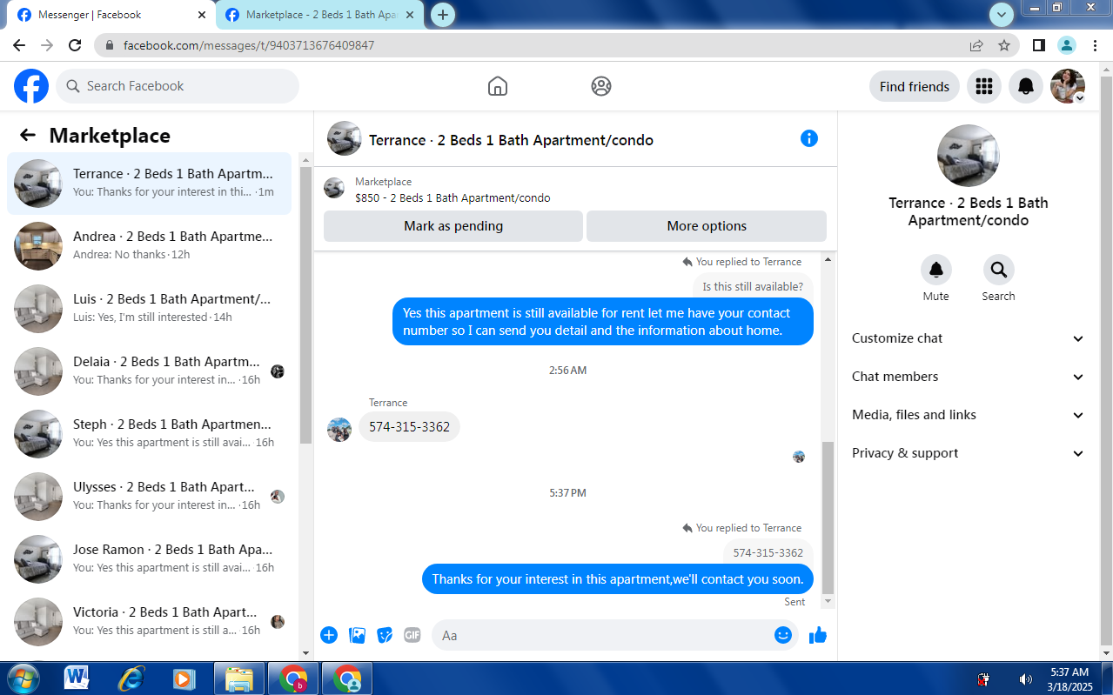Expand Customize chat section
The width and height of the screenshot is (1113, 695).
(x=969, y=338)
